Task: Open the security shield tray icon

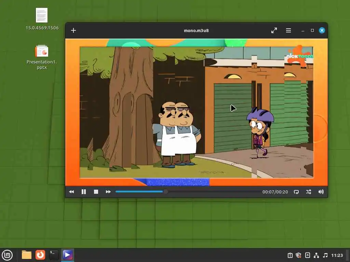Action: [x=298, y=255]
